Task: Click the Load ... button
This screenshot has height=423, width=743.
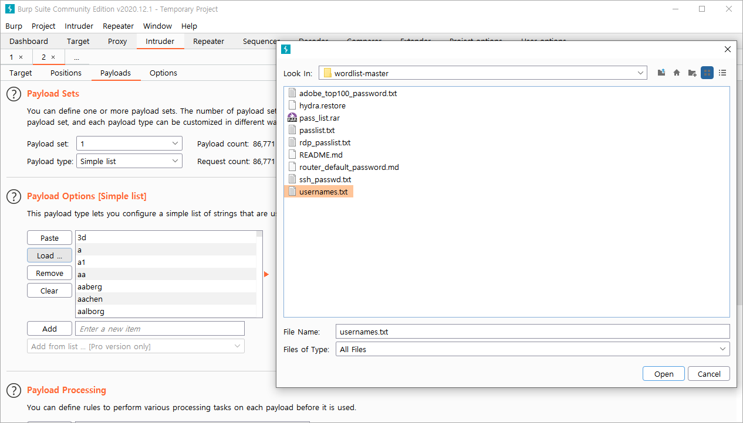Action: click(49, 255)
